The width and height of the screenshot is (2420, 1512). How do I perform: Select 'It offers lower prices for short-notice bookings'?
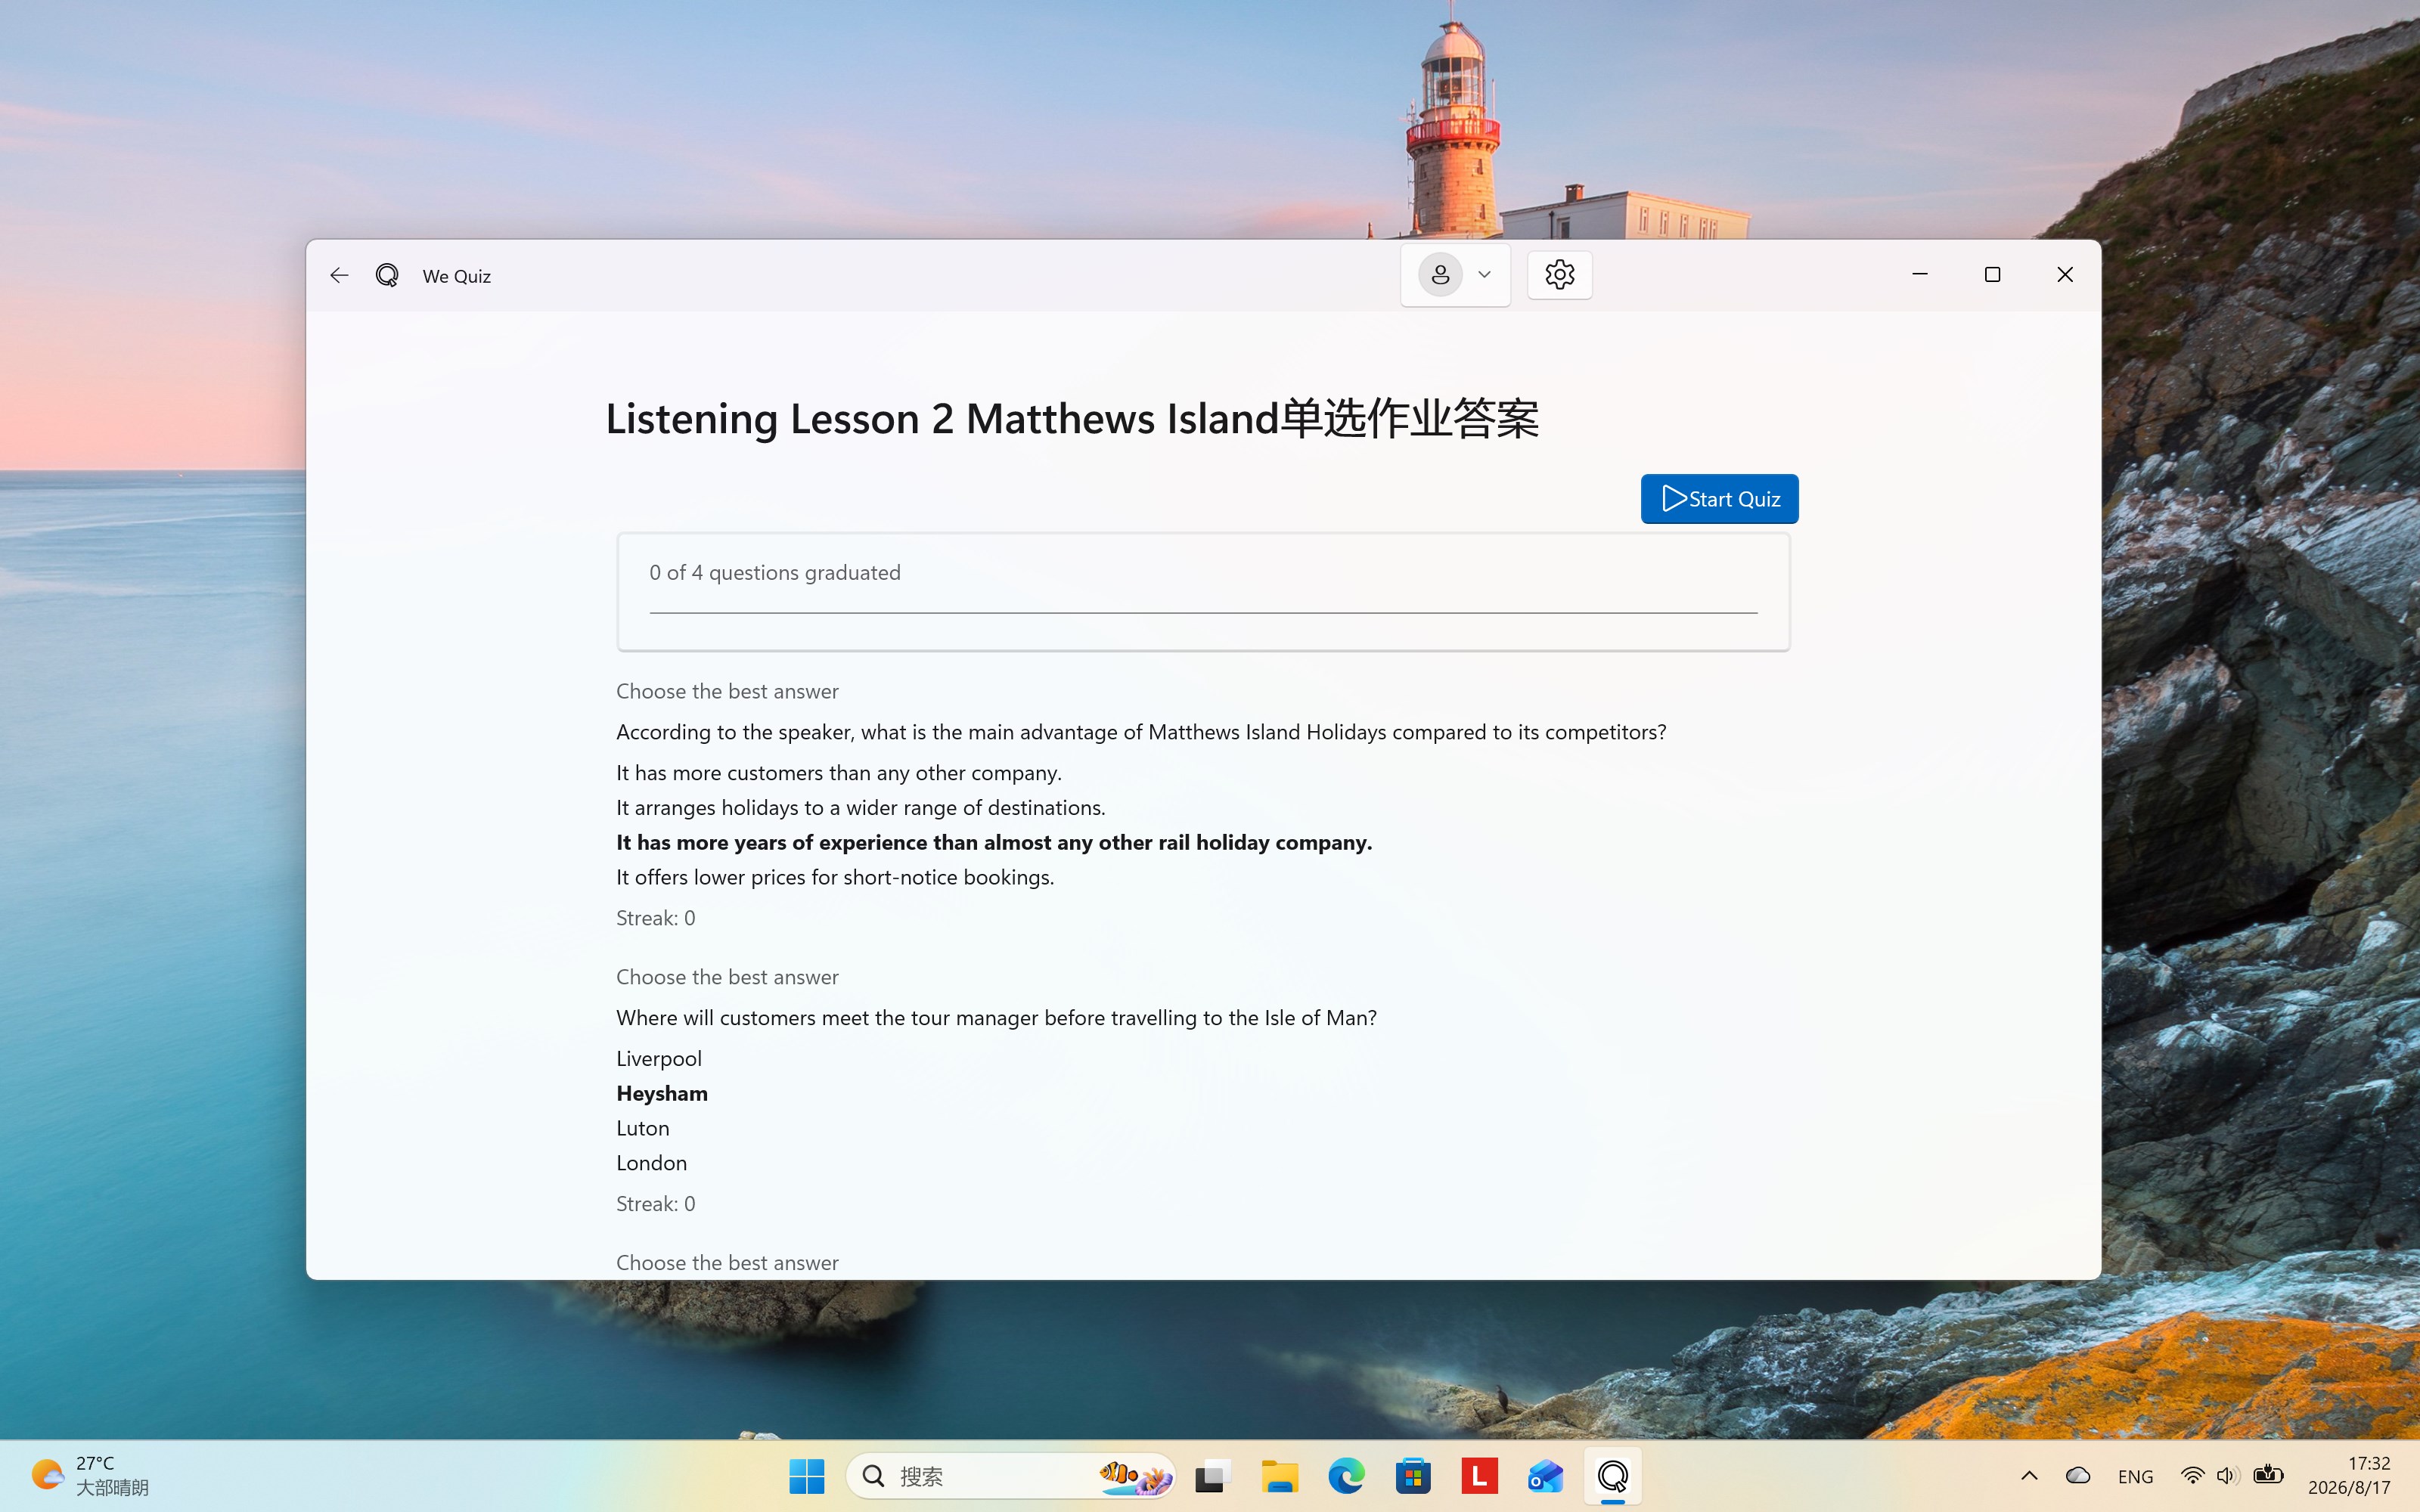[x=835, y=877]
